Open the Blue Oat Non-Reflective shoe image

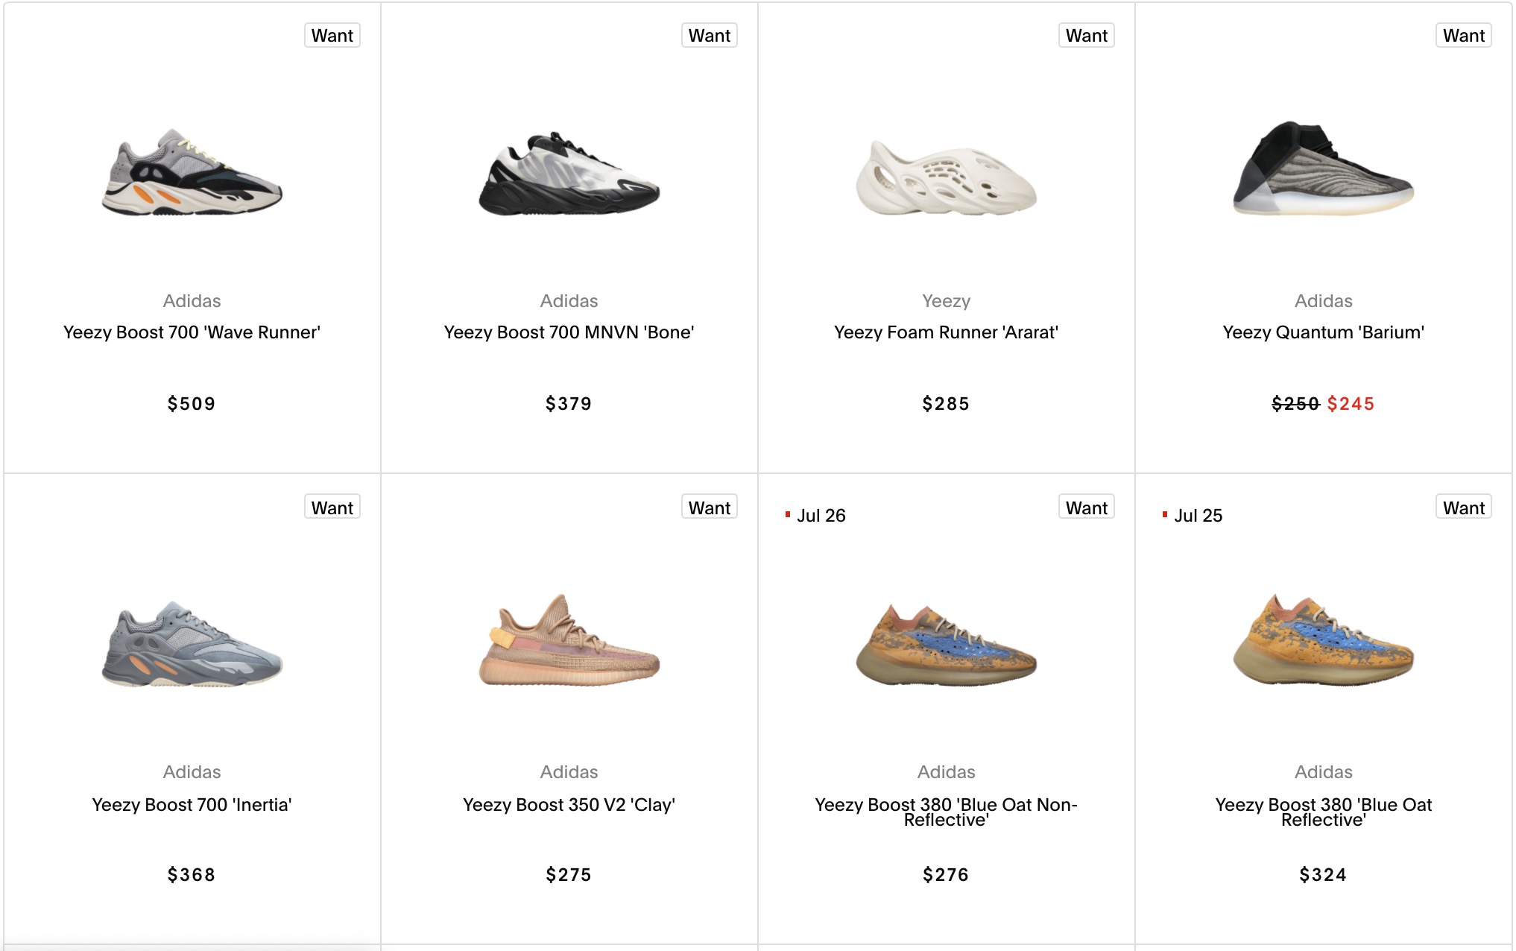[x=946, y=645]
